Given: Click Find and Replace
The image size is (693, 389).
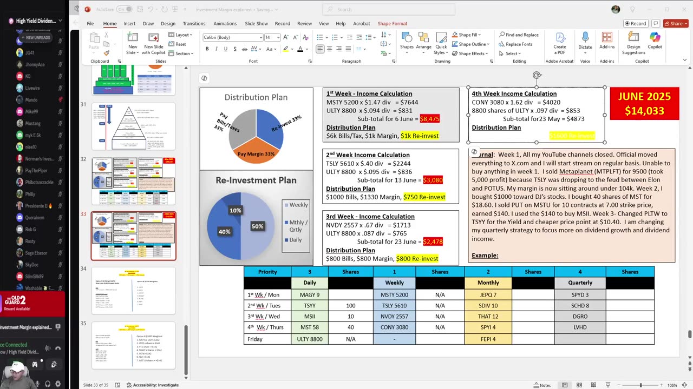Looking at the screenshot, I should coord(519,35).
